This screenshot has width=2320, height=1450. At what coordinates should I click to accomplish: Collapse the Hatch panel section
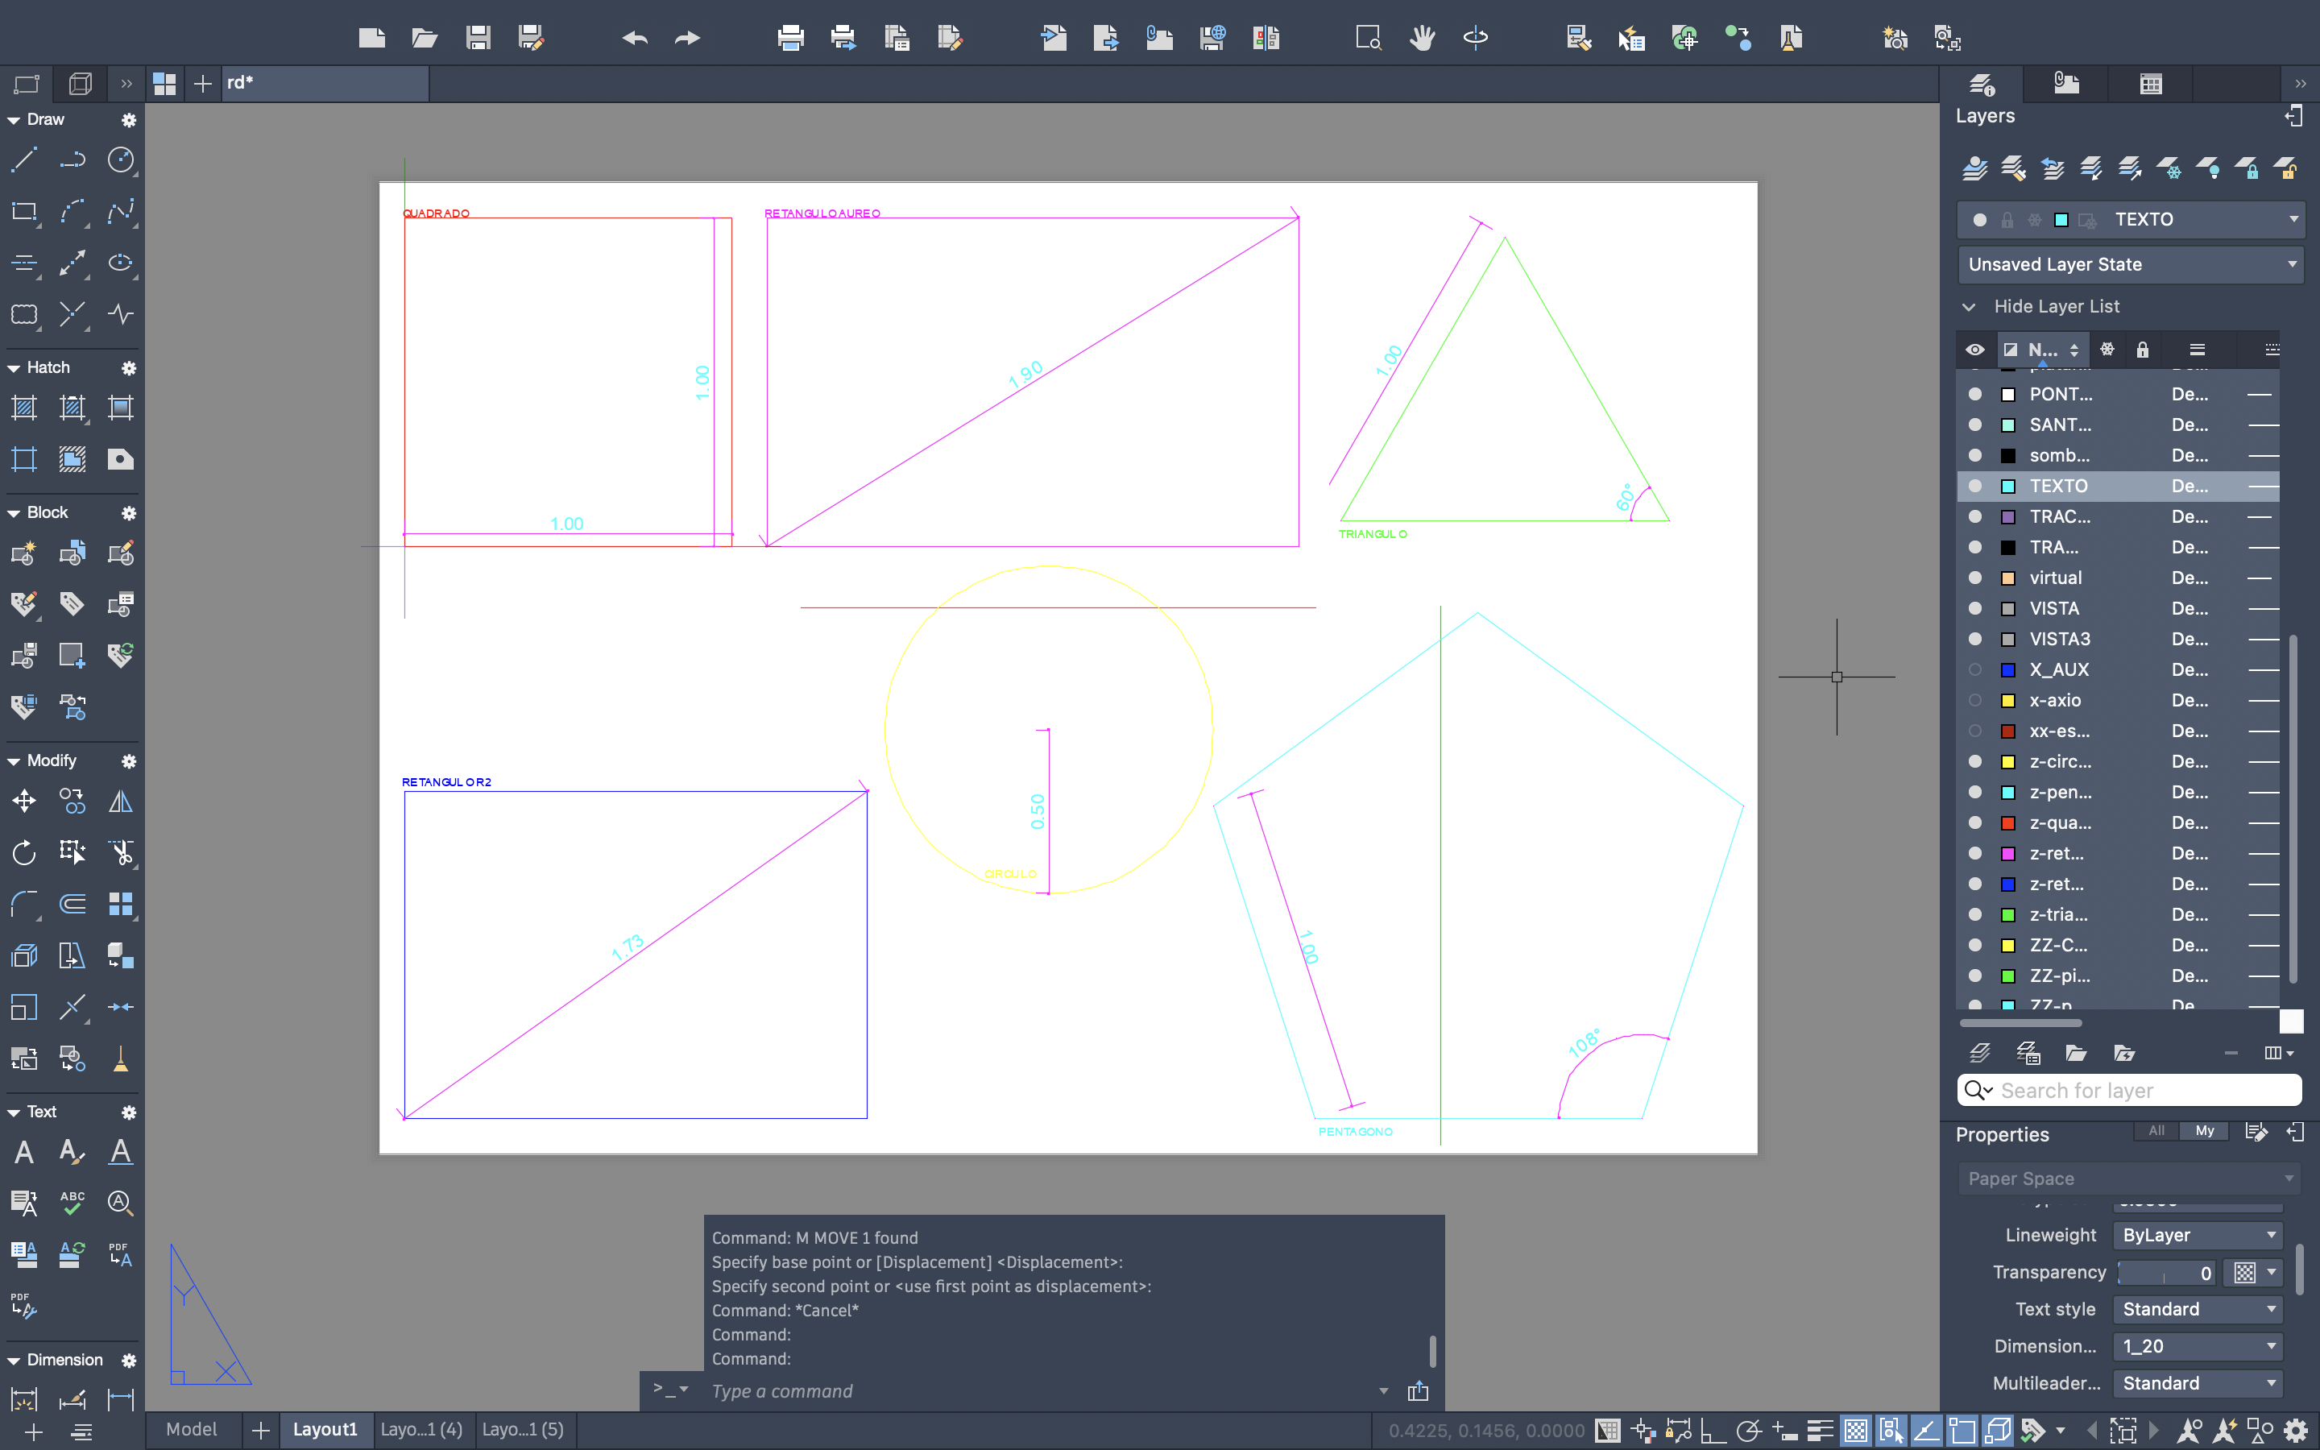coord(14,368)
